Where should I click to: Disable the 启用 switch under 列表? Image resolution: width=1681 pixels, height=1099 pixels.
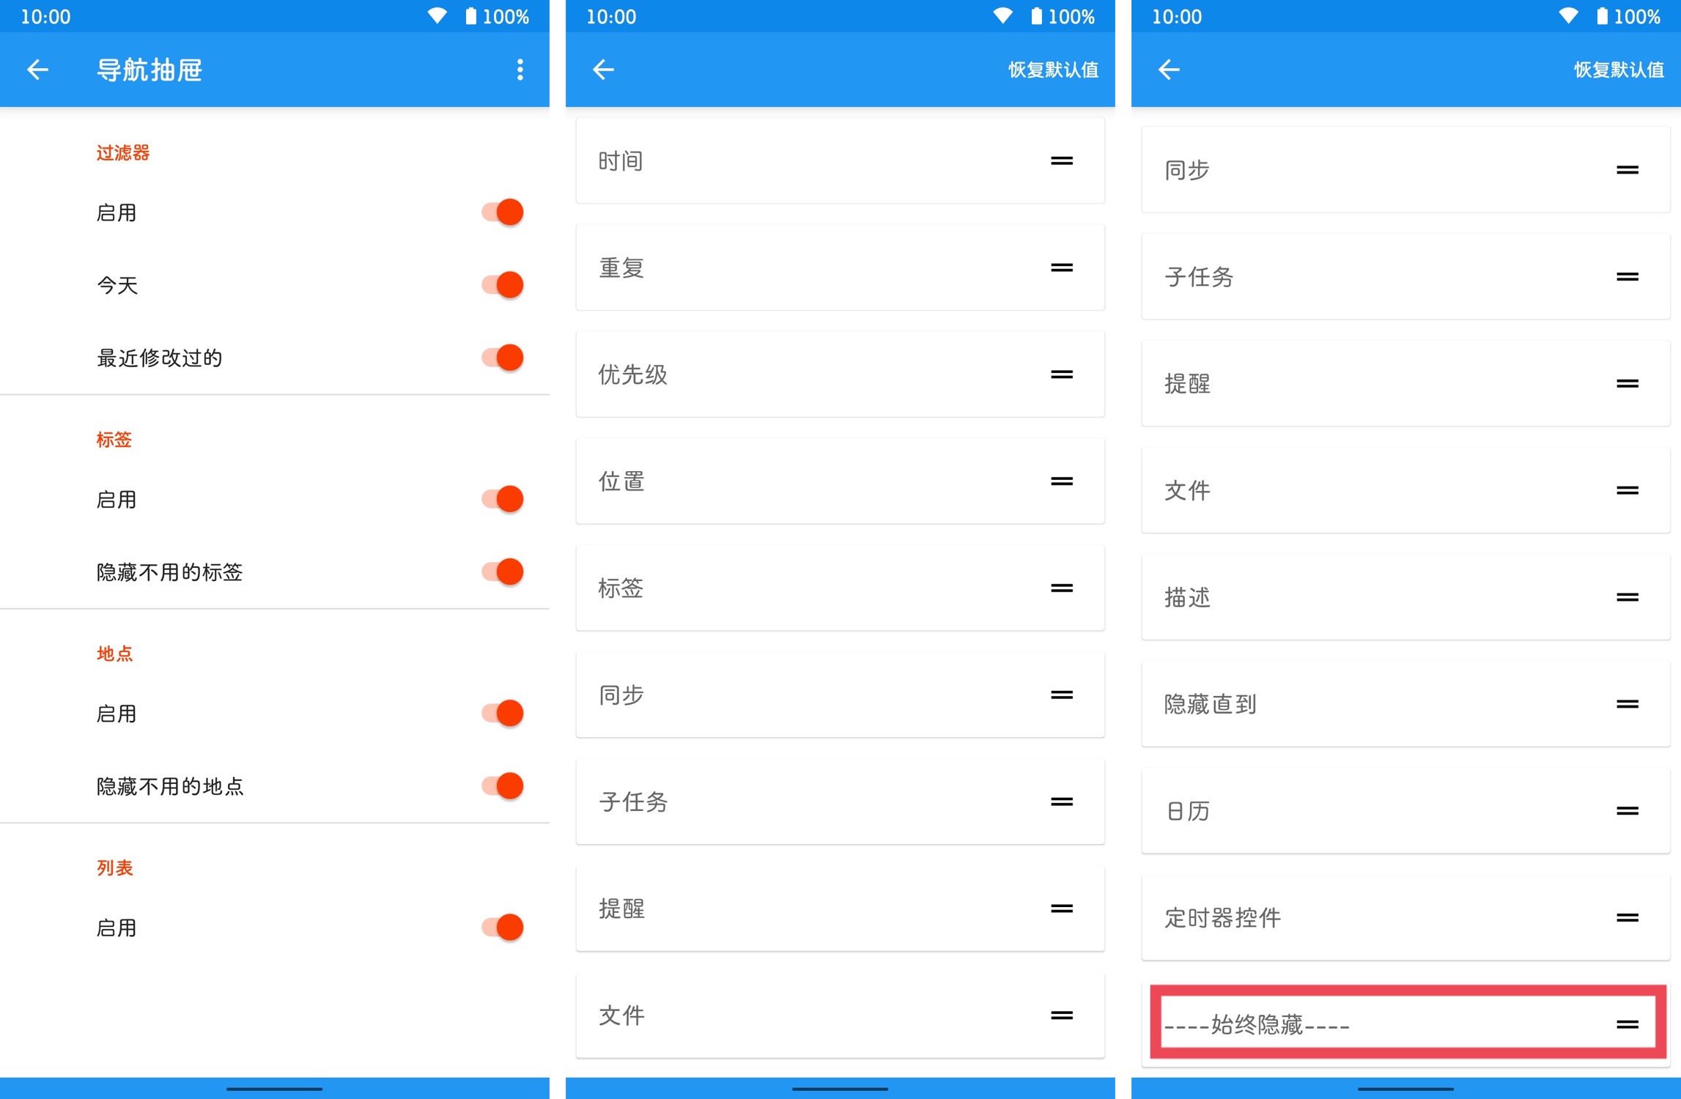(x=503, y=927)
